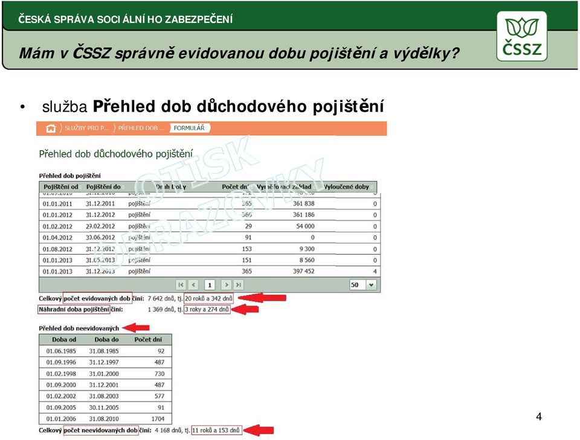Sort by the Počet dní column header
The height and width of the screenshot is (440, 580).
click(x=236, y=187)
